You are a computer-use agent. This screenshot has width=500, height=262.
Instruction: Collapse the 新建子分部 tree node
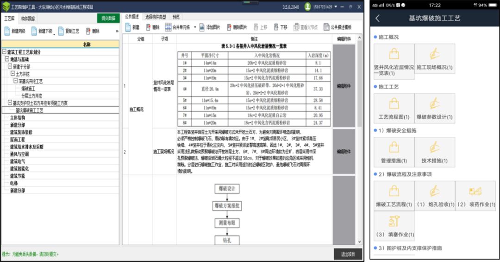[x=10, y=66]
